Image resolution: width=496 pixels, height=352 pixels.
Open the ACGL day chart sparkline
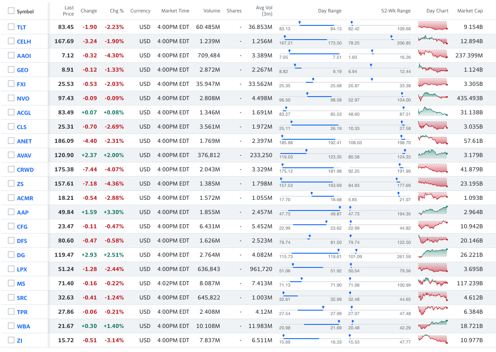pos(433,111)
